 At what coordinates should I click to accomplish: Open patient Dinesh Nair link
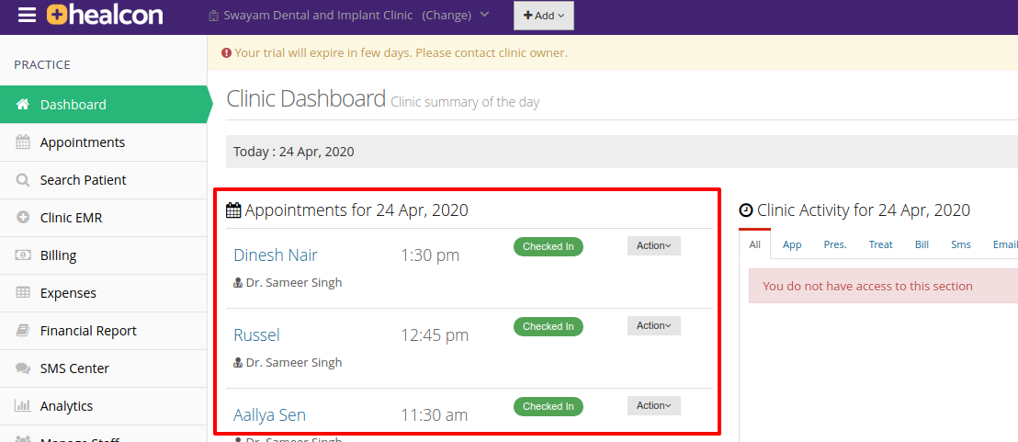click(276, 255)
